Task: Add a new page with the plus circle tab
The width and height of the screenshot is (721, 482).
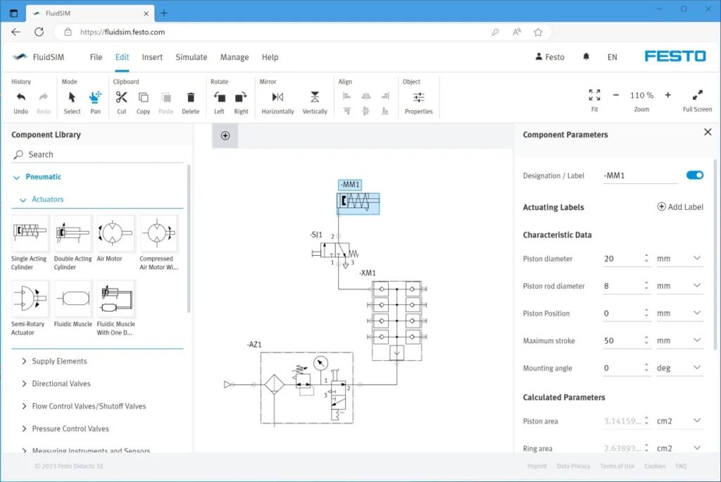Action: click(x=225, y=135)
